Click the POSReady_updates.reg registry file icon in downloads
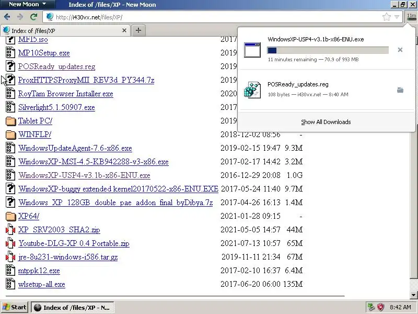 252,90
